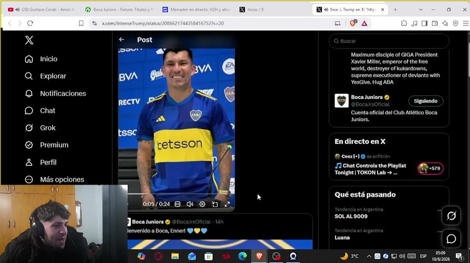
Task: Click the address bar URL
Action: coord(163,23)
